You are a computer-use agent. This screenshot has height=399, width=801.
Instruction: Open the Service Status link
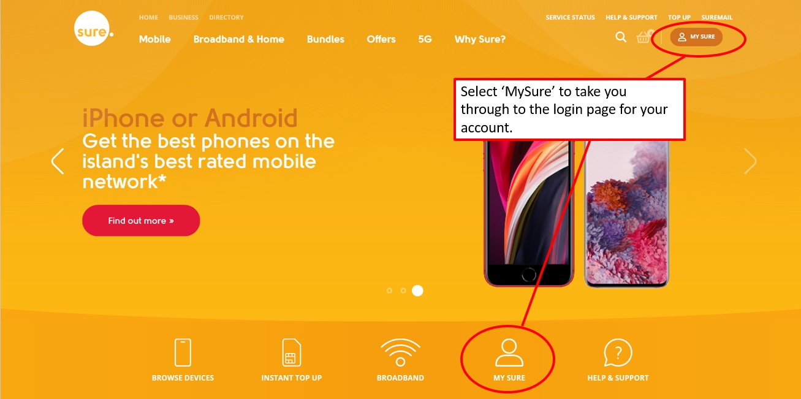click(571, 18)
